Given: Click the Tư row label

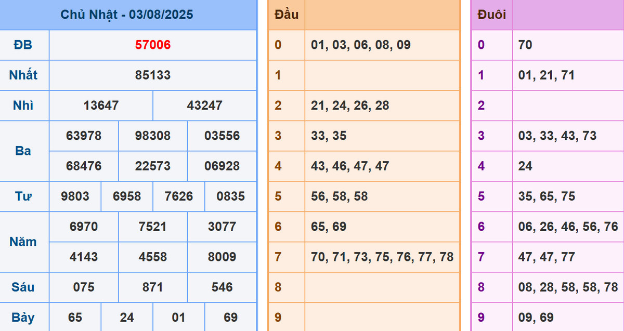Looking at the screenshot, I should coord(23,196).
